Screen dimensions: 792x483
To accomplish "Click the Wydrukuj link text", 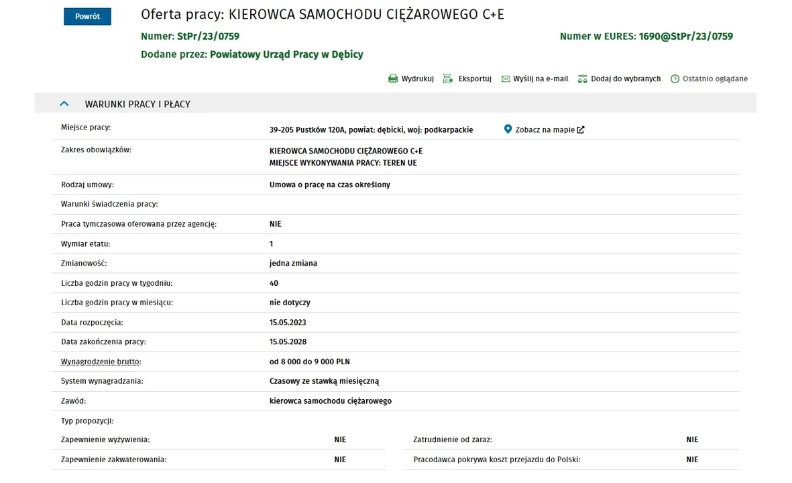I will pos(418,78).
